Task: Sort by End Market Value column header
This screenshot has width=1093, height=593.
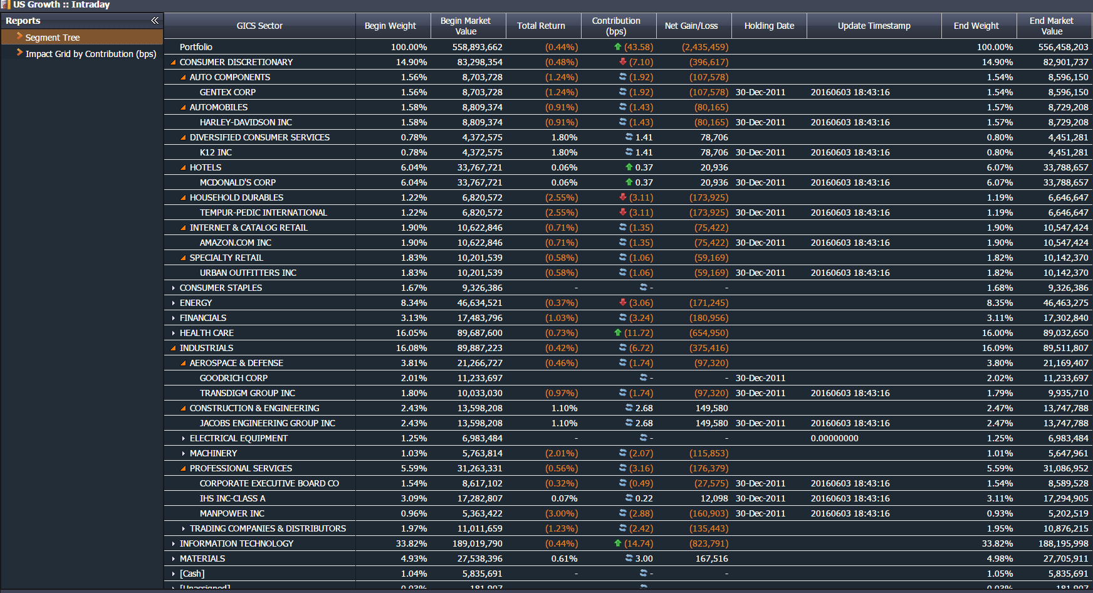Action: (x=1054, y=26)
